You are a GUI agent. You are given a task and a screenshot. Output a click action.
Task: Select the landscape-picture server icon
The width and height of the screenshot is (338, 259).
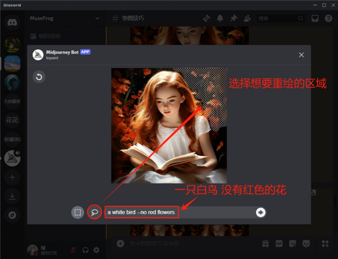click(x=12, y=64)
